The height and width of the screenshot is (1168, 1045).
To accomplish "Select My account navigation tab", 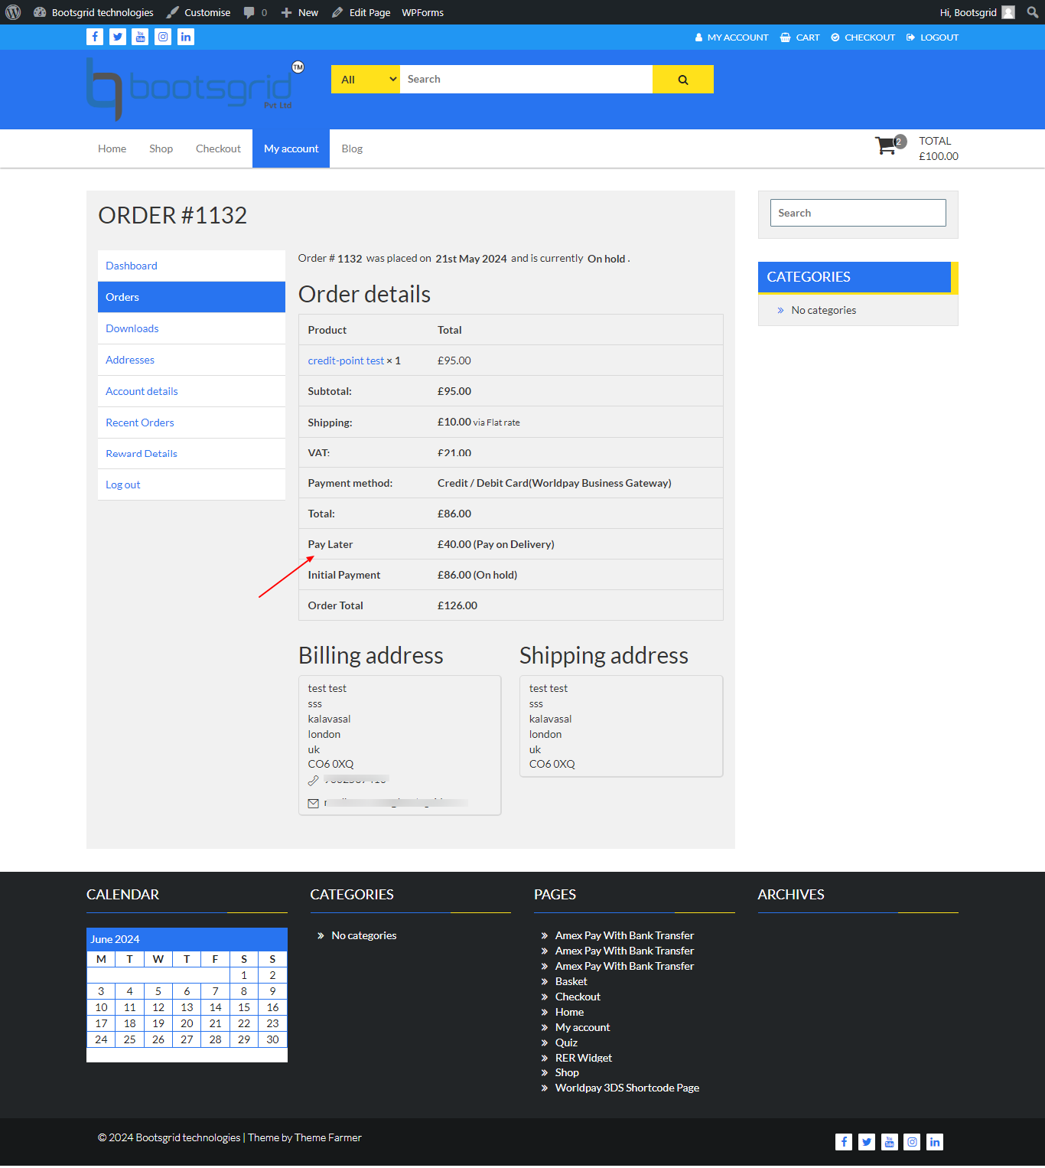I will [291, 148].
